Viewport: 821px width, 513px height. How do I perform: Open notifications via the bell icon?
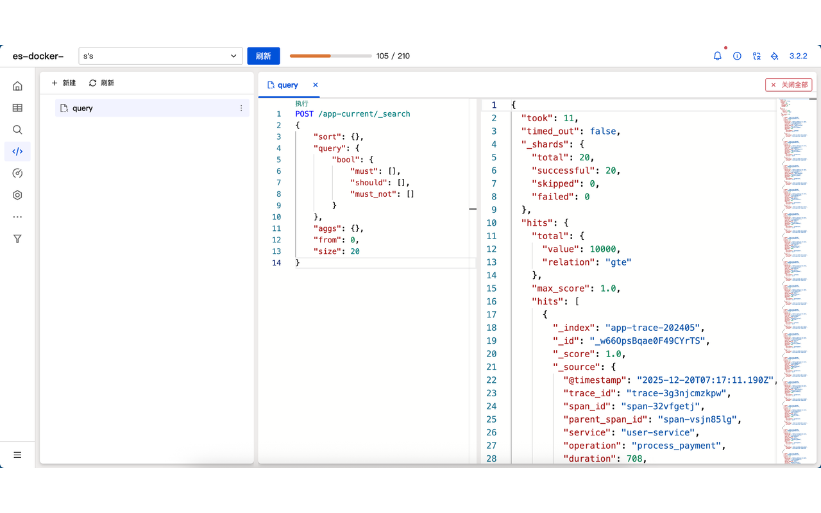tap(717, 56)
